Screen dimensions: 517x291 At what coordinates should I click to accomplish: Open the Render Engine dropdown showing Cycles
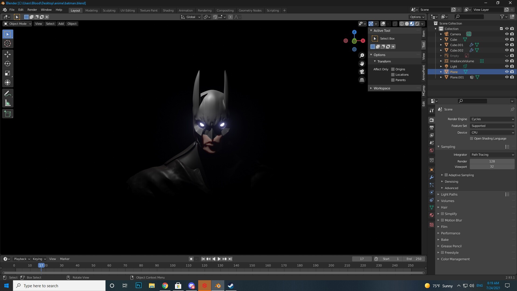[x=492, y=119]
